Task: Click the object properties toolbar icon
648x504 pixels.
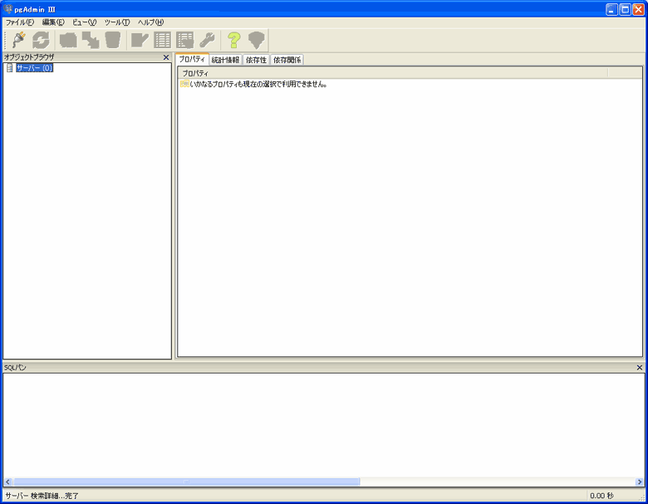Action: click(68, 40)
